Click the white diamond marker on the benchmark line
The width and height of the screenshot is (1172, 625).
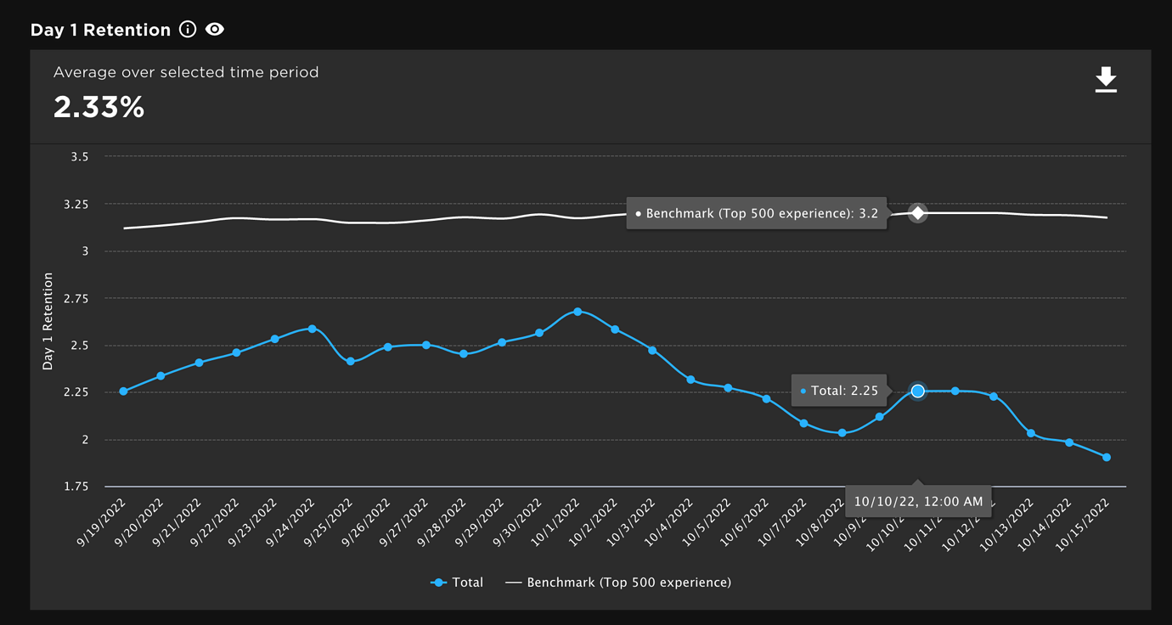pos(917,213)
